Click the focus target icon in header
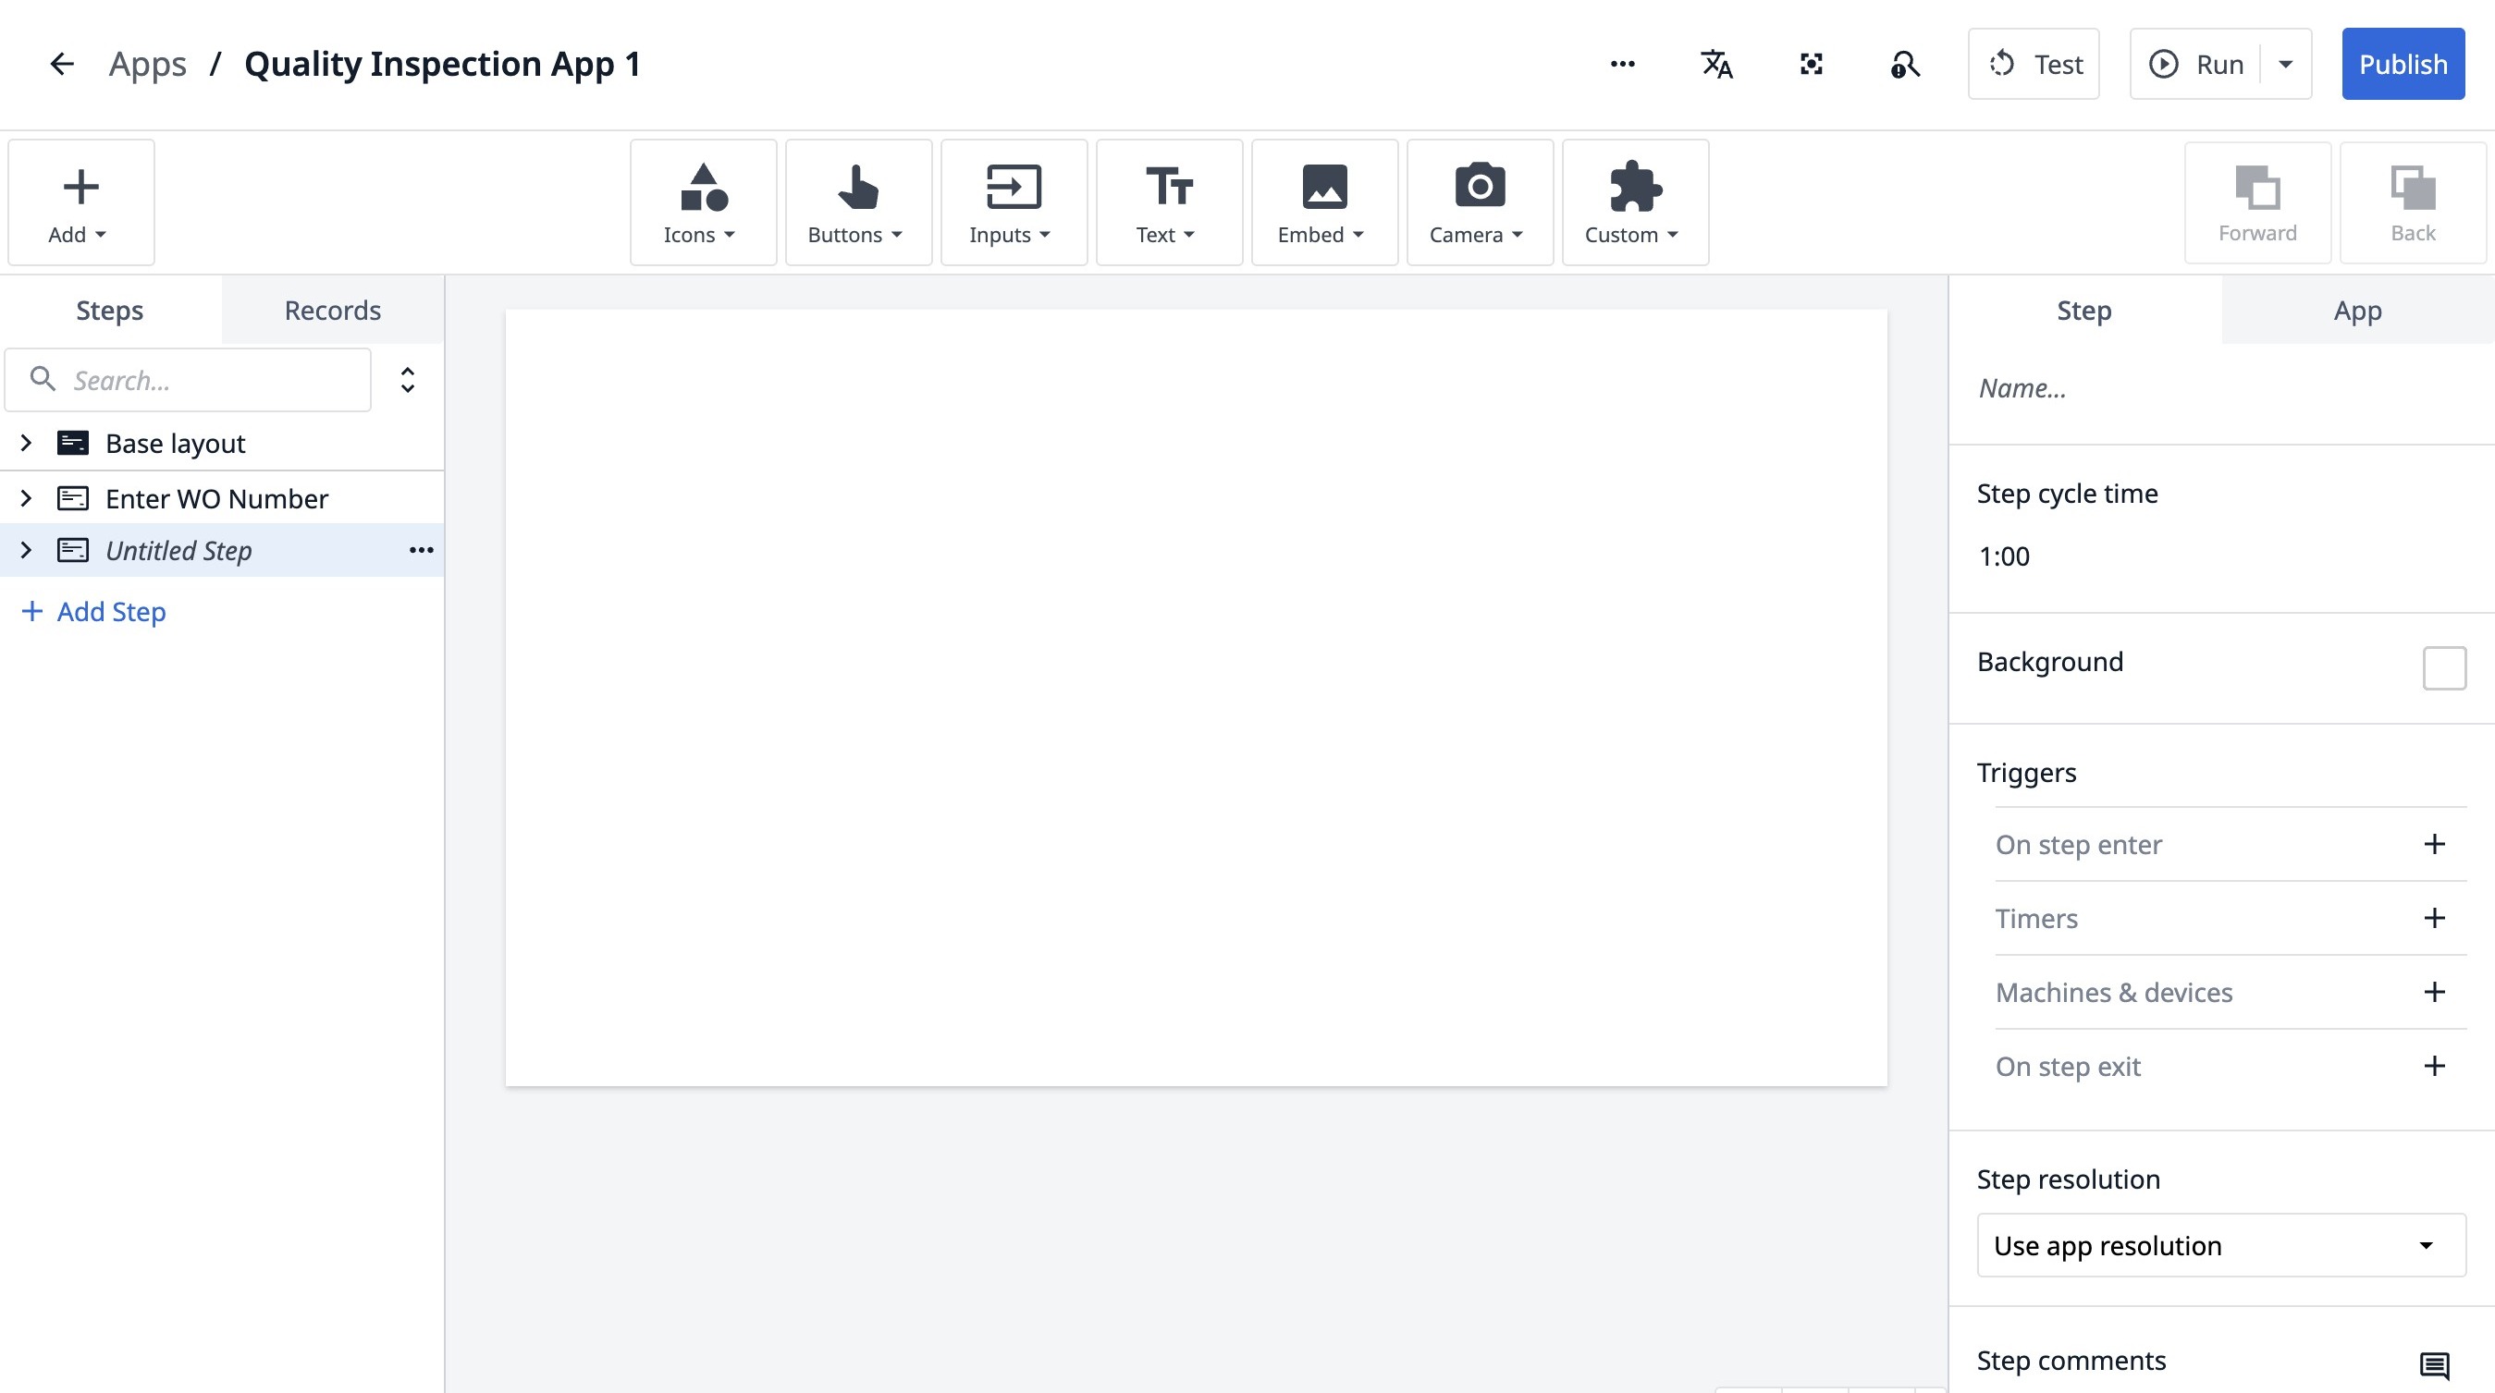 (1811, 65)
